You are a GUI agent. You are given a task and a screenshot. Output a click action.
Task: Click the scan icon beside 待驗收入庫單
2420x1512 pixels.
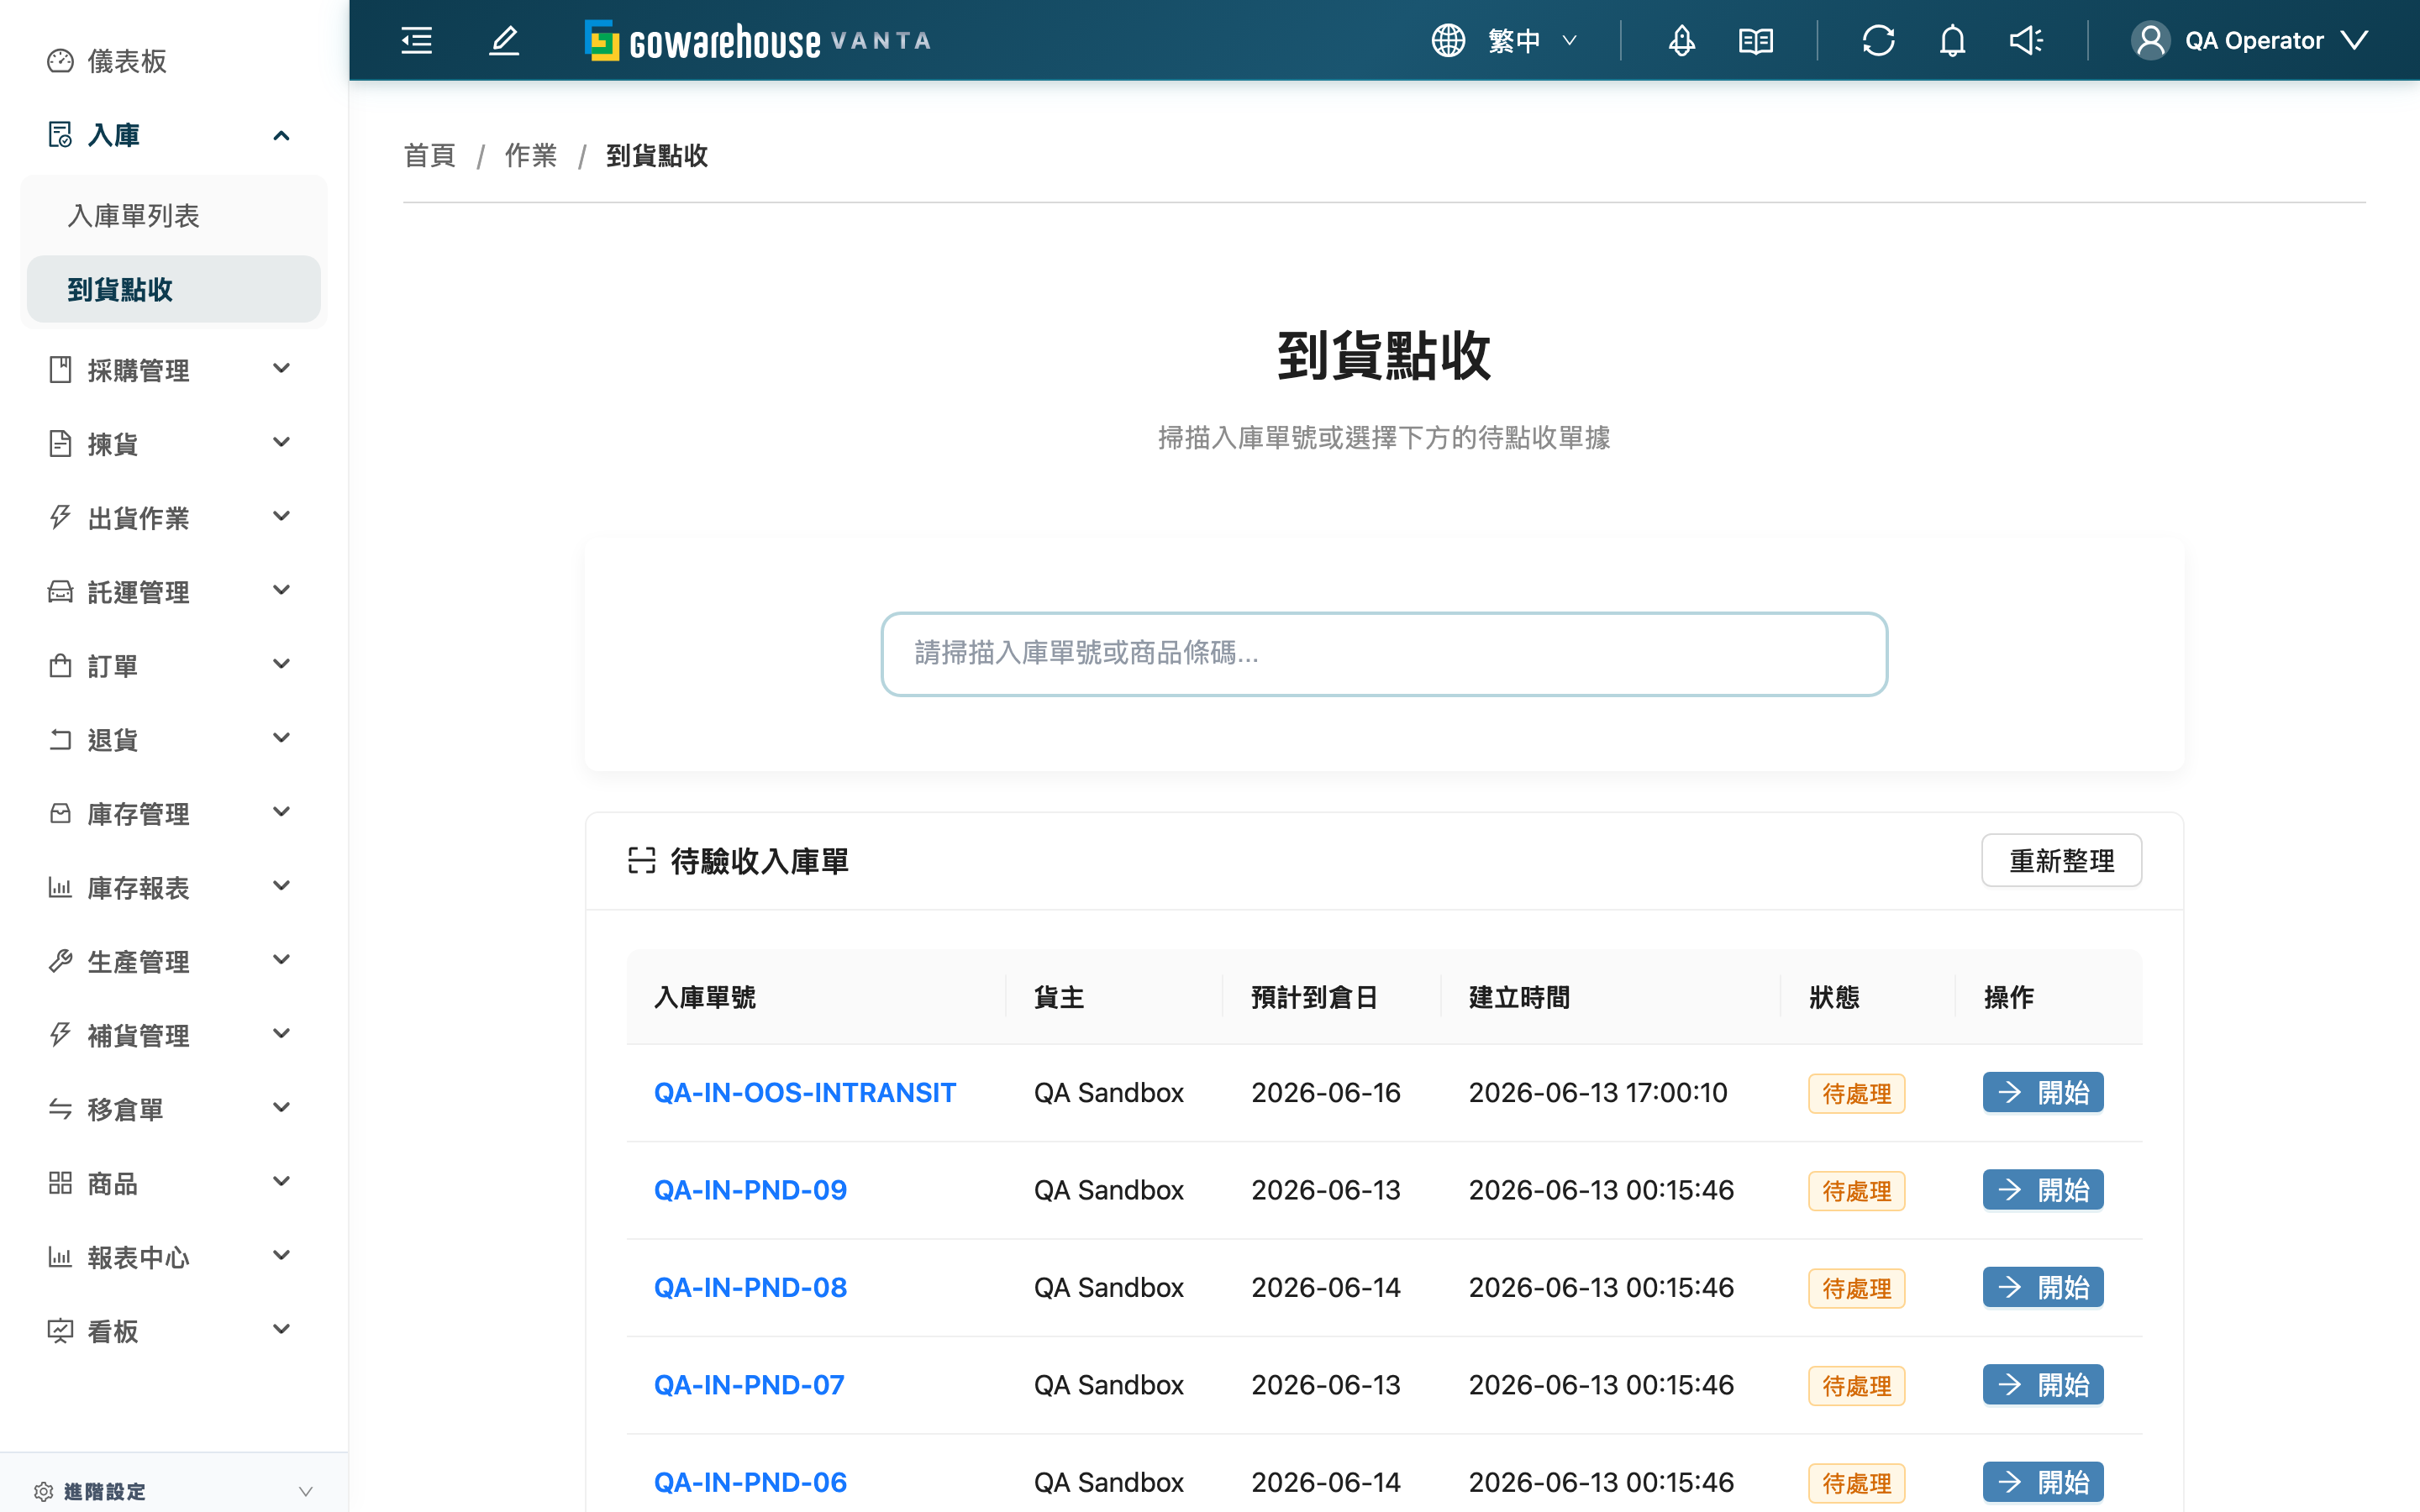pyautogui.click(x=641, y=860)
